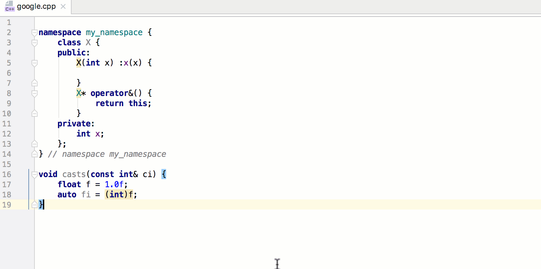The width and height of the screenshot is (541, 269).
Task: Click the fold end marker on line 10
Action: (34, 114)
